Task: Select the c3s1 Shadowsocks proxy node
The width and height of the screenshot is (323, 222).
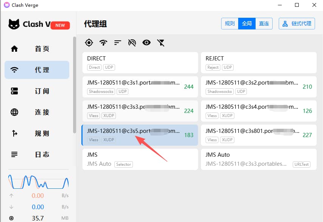Action: 140,87
